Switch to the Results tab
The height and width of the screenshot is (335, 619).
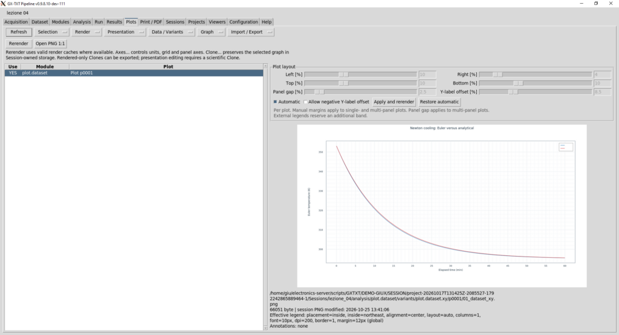[114, 22]
